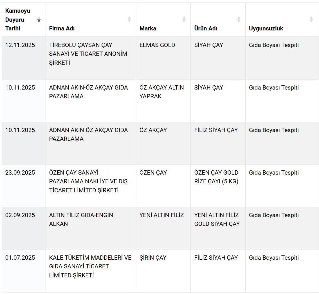Click KALE TÜKETİM MADDELERİ company cell
The image size is (319, 294).
90,266
